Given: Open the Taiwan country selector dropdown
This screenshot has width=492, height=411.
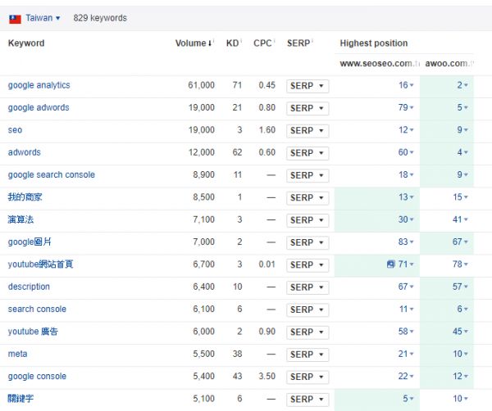Looking at the screenshot, I should pyautogui.click(x=43, y=18).
